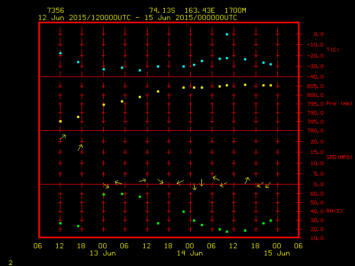Select the date range header text
Screen dimensions: 355x266
click(138, 18)
